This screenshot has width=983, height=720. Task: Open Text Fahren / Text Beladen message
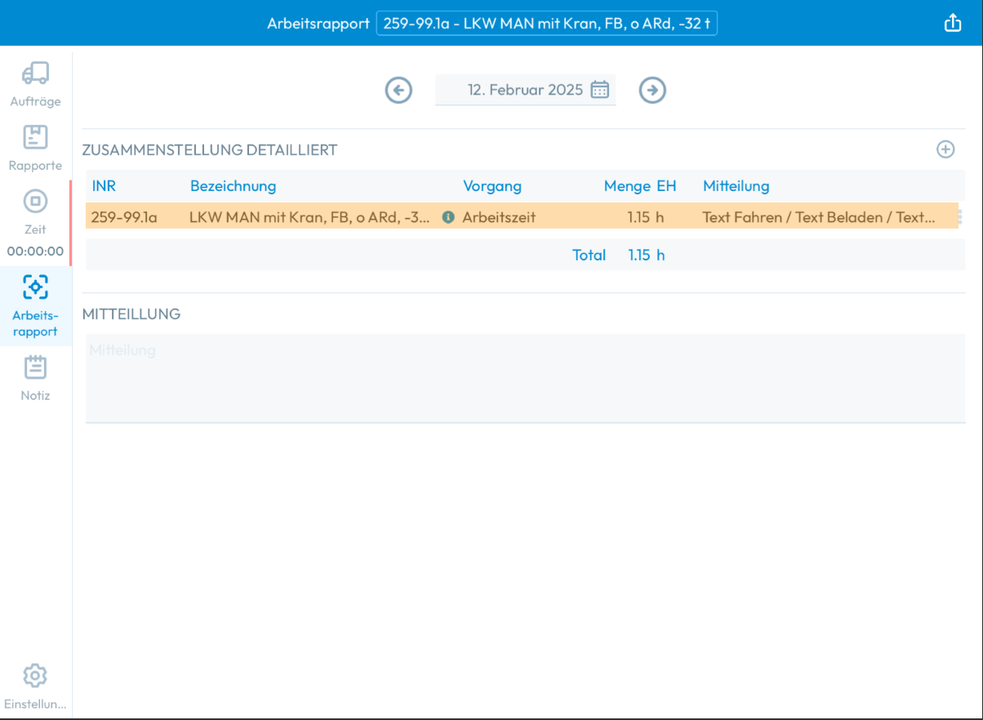click(x=819, y=217)
